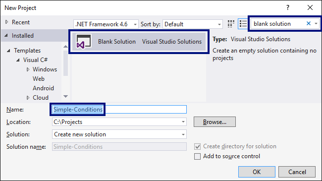Switch to small icons list view
The height and width of the screenshot is (181, 322).
[243, 24]
